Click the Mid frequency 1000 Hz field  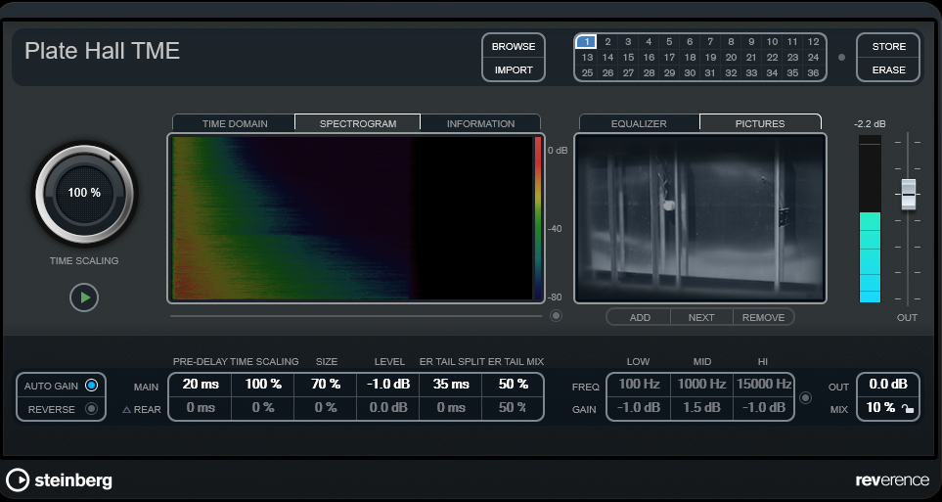701,385
